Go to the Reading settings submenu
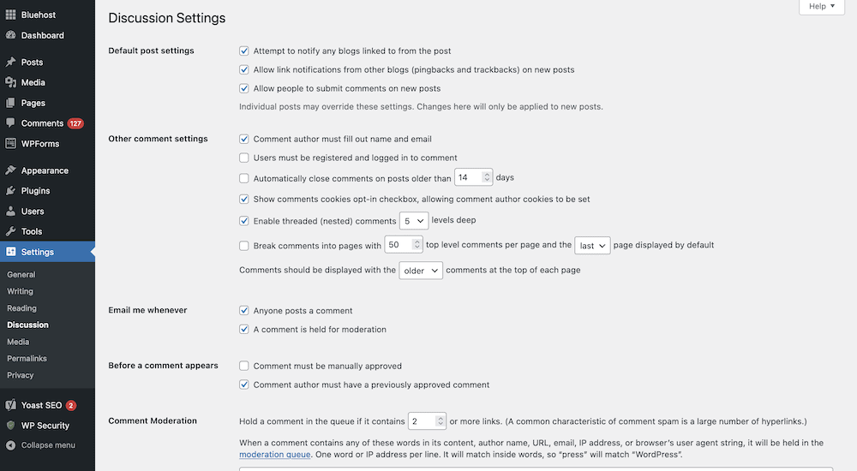Screen dimensions: 857x471 click(x=21, y=308)
